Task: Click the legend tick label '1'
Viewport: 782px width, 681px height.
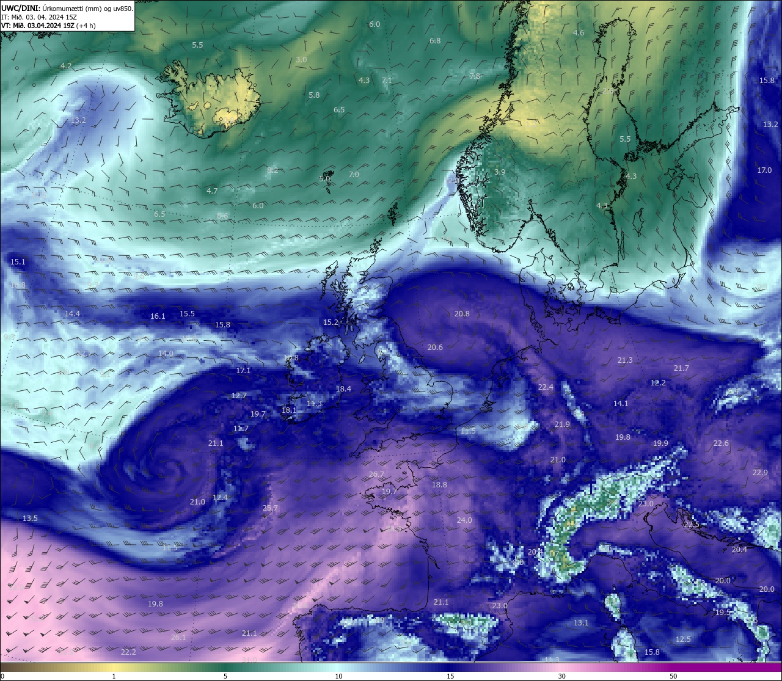Action: (114, 676)
